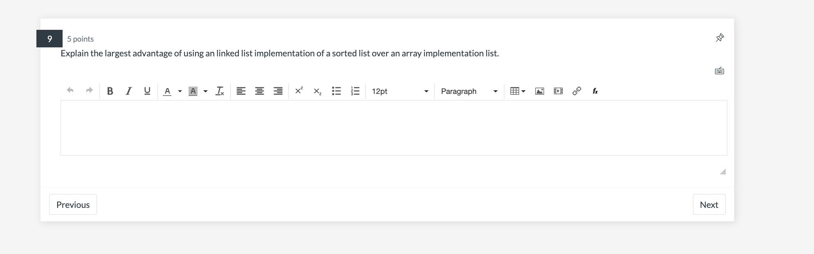Toggle italic formatting
814x254 pixels.
(128, 91)
